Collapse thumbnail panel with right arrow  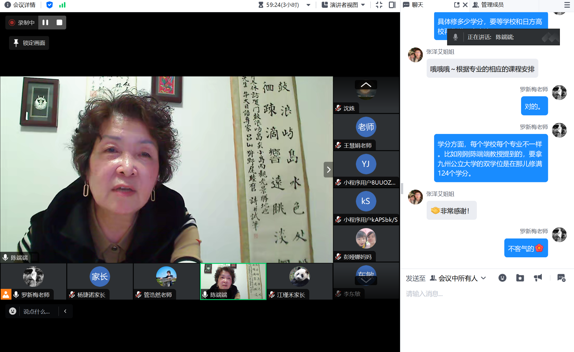click(x=328, y=170)
